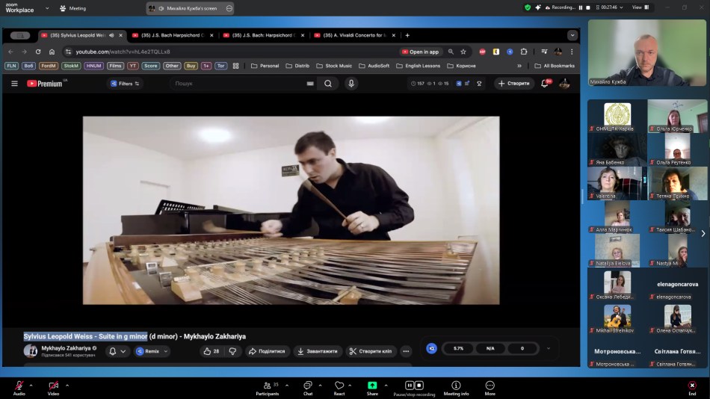Click the 5.7% stats pill
710x399 pixels.
click(458, 348)
